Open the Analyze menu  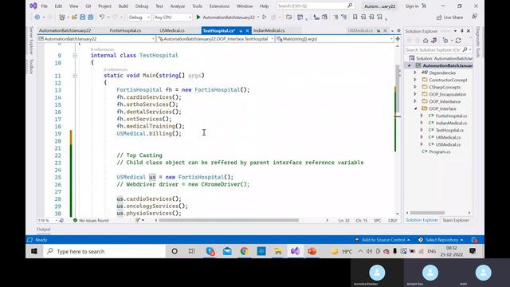(x=178, y=6)
